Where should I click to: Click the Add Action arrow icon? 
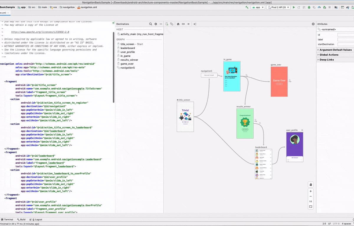tap(188, 24)
